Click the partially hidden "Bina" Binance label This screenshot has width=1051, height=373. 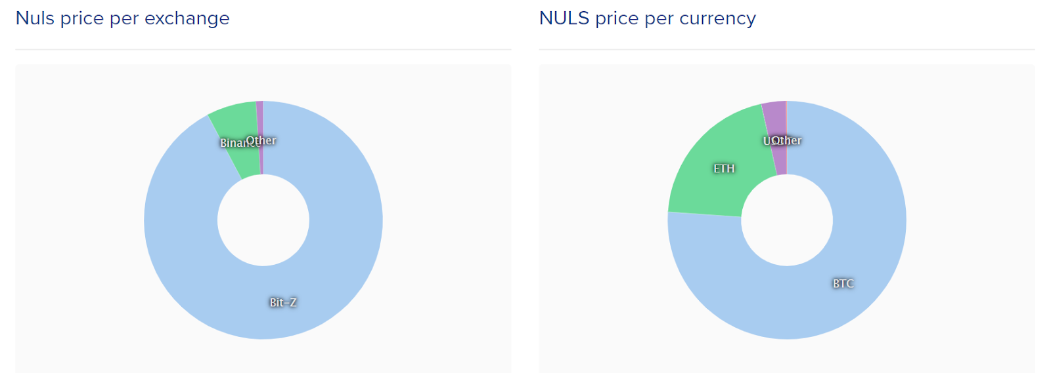click(230, 143)
